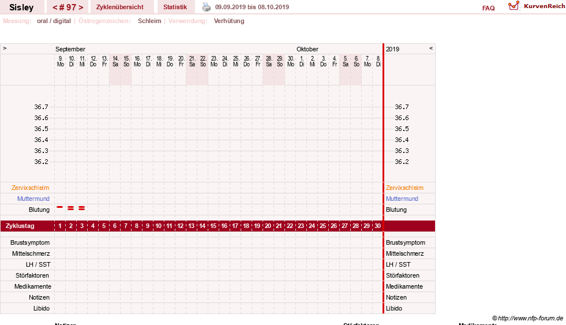The height and width of the screenshot is (325, 566).
Task: Click the left LH / SST row label
Action: 38,265
